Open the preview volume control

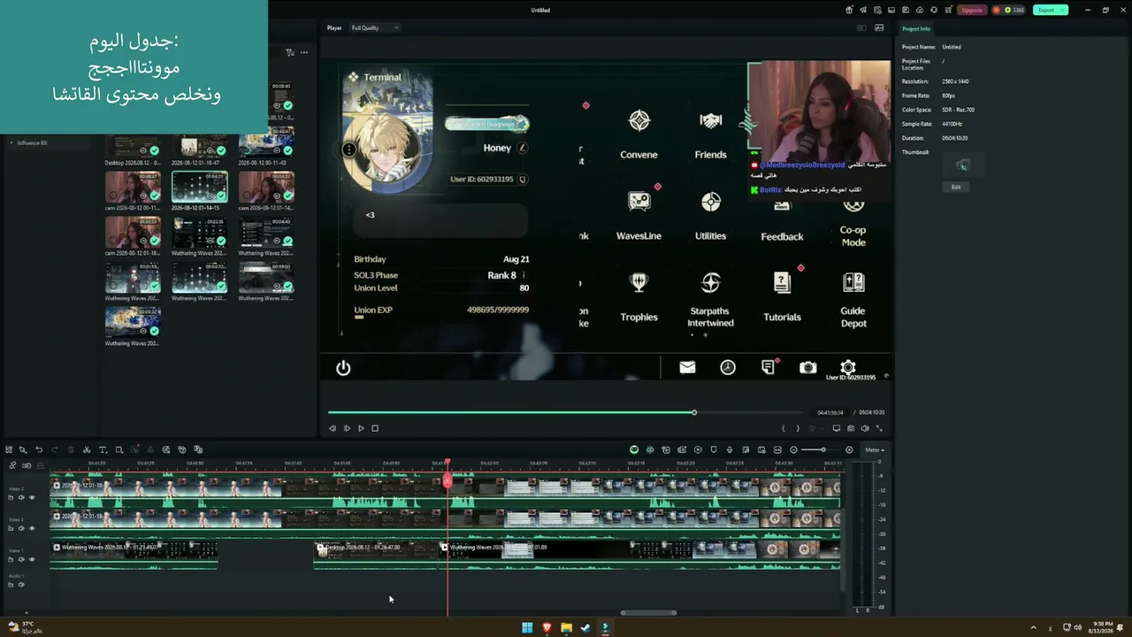point(865,428)
